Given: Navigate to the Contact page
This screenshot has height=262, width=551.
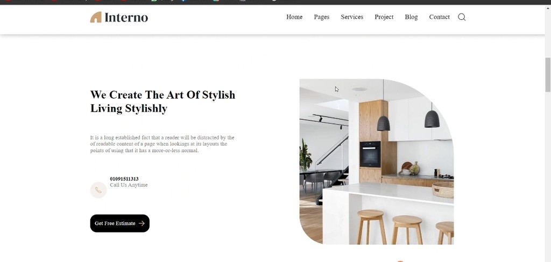Looking at the screenshot, I should [439, 17].
